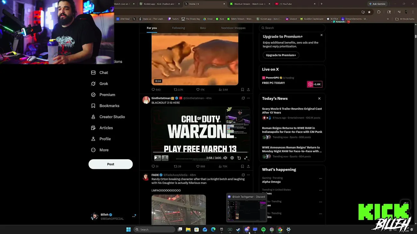The image size is (417, 234).
Task: Switch to the YouTube browser tab
Action: pyautogui.click(x=295, y=4)
